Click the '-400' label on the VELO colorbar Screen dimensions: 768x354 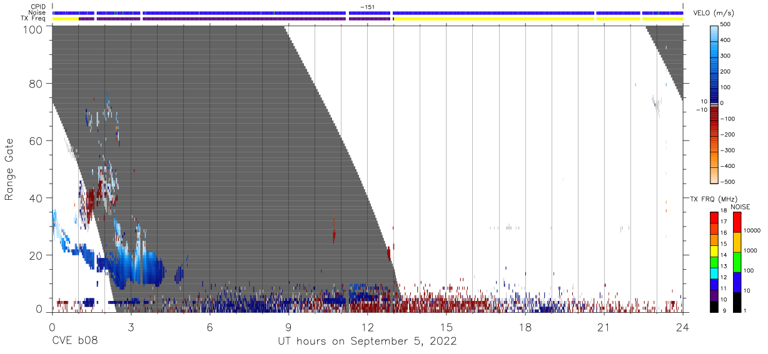pyautogui.click(x=728, y=166)
